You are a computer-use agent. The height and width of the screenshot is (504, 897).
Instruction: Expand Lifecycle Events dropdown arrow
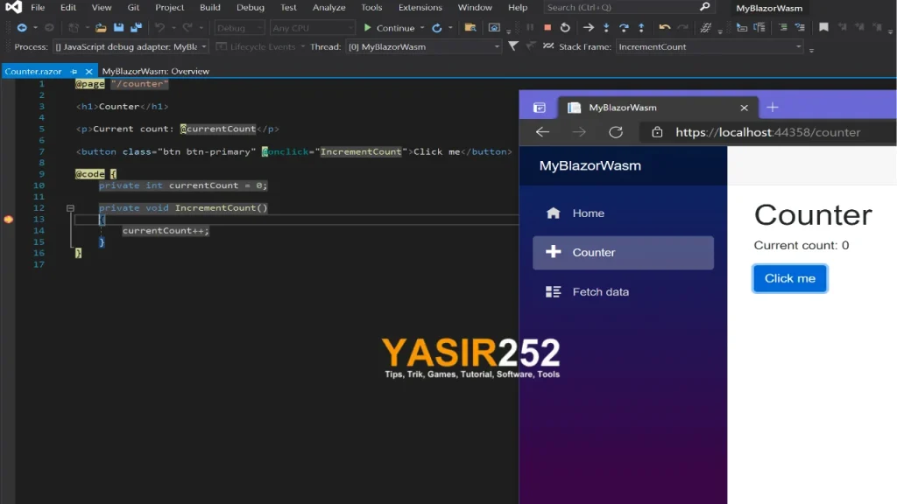click(302, 47)
